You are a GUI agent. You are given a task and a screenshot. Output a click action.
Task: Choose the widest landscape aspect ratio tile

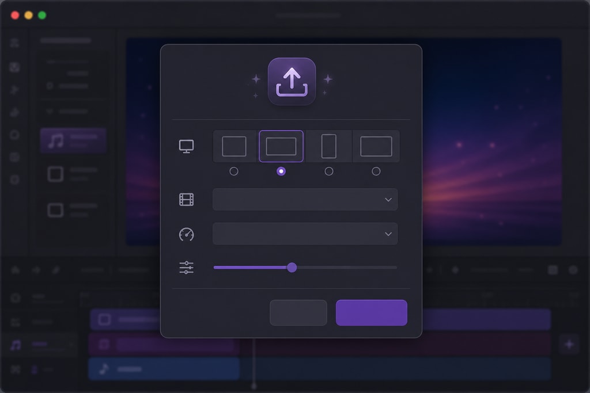[x=376, y=146]
